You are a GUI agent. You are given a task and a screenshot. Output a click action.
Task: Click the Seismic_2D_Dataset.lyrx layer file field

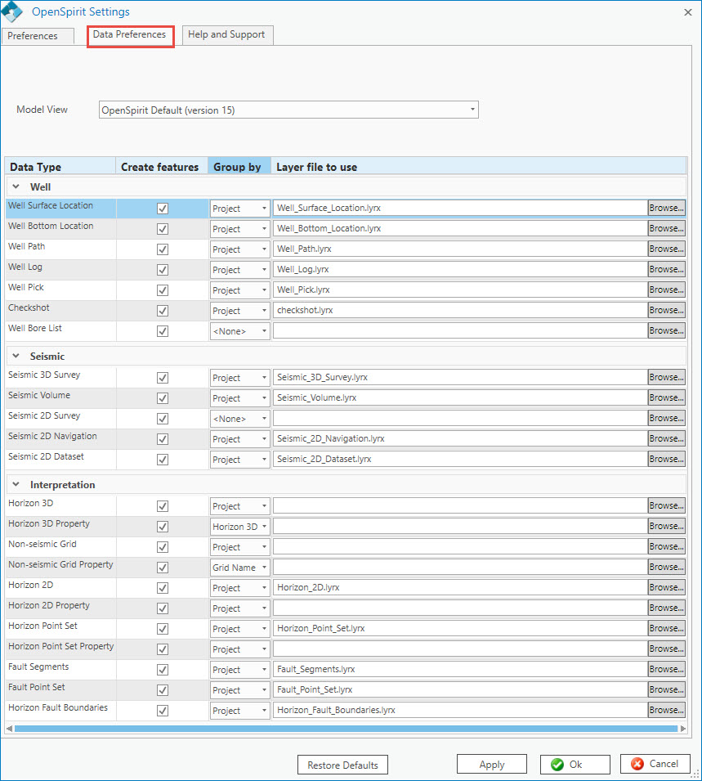[461, 460]
